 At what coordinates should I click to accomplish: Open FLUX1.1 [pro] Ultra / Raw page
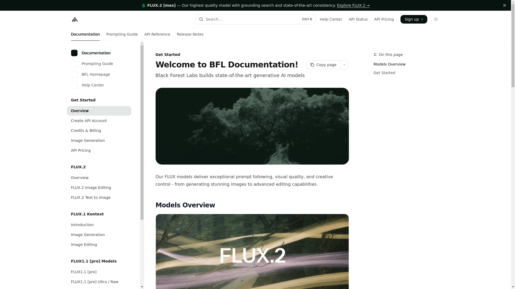tap(99, 282)
